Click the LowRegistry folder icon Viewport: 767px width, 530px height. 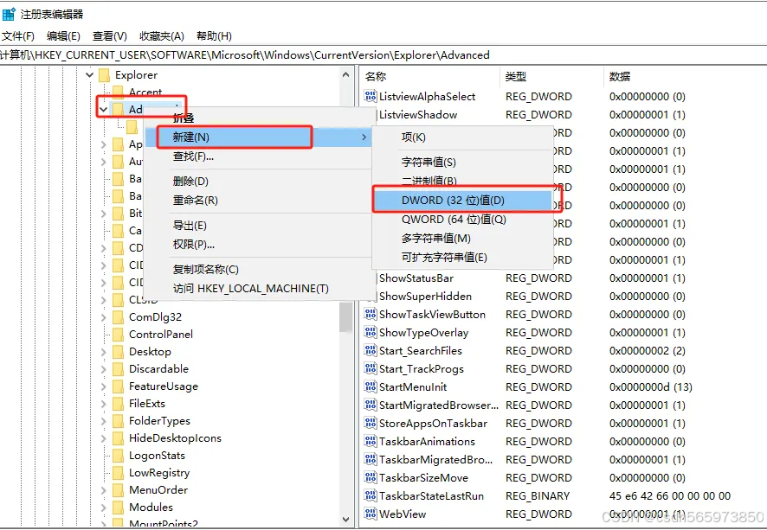click(x=118, y=473)
